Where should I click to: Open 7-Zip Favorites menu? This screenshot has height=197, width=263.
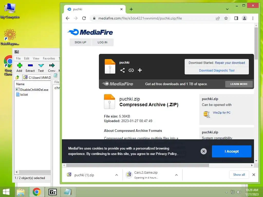tap(49, 58)
